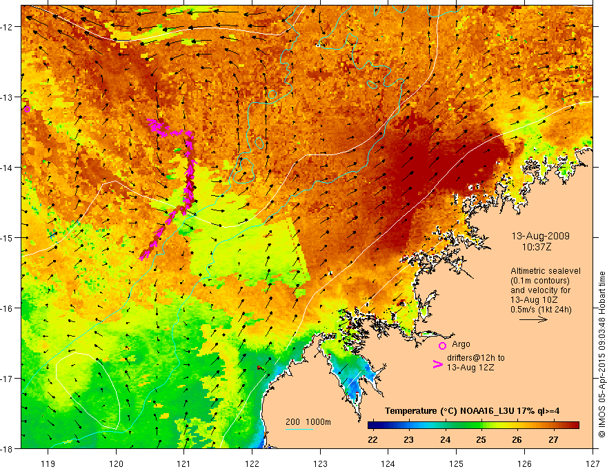Click the '13-Aug 12Z' drifter legend text
Image resolution: width=607 pixels, height=469 pixels.
(x=470, y=368)
